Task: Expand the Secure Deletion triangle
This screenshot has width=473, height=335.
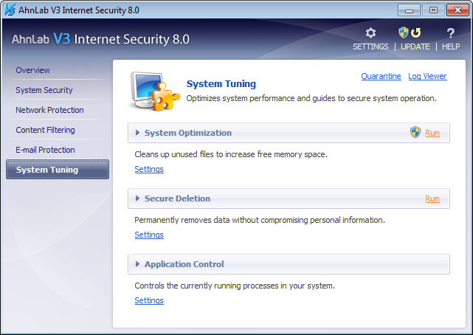Action: [x=137, y=198]
